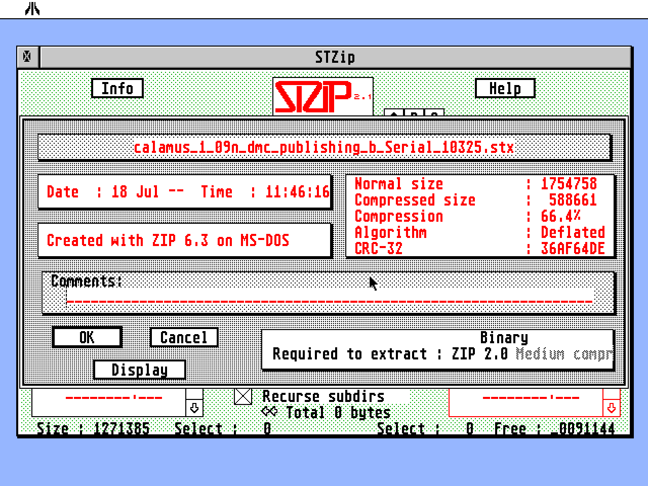Open the Atari logo desk menu
The height and width of the screenshot is (486, 648).
click(32, 9)
